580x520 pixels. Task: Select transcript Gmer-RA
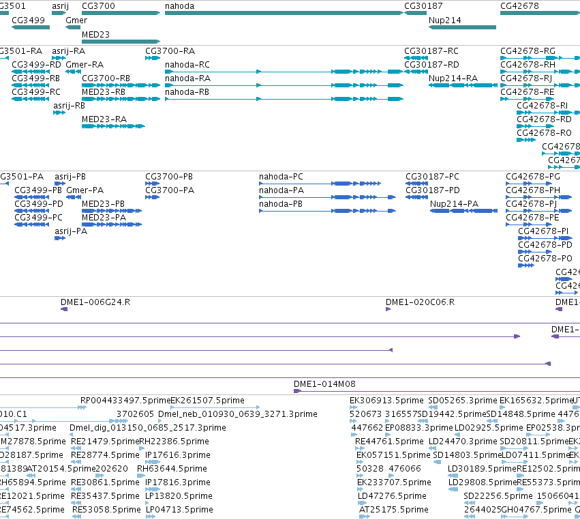click(73, 72)
